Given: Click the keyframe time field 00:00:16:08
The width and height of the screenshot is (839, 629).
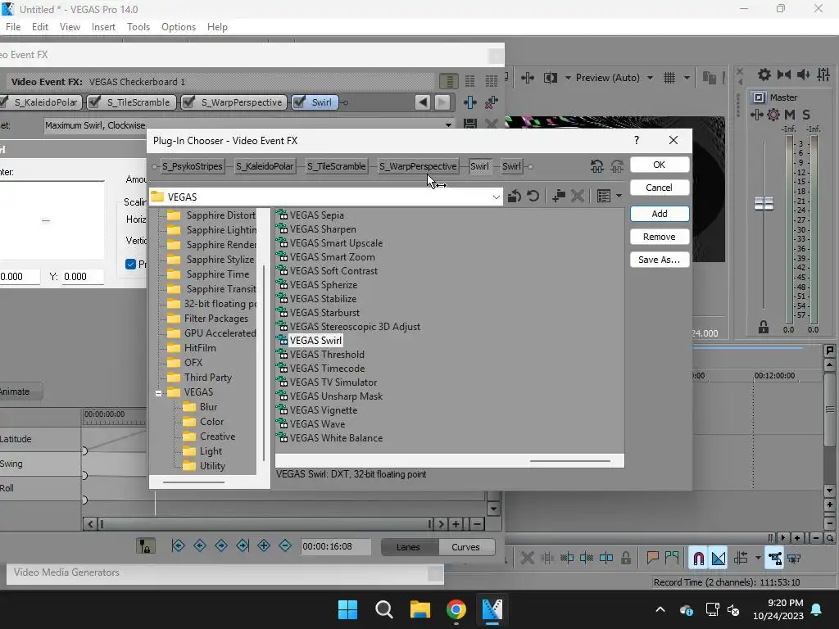Looking at the screenshot, I should point(335,546).
